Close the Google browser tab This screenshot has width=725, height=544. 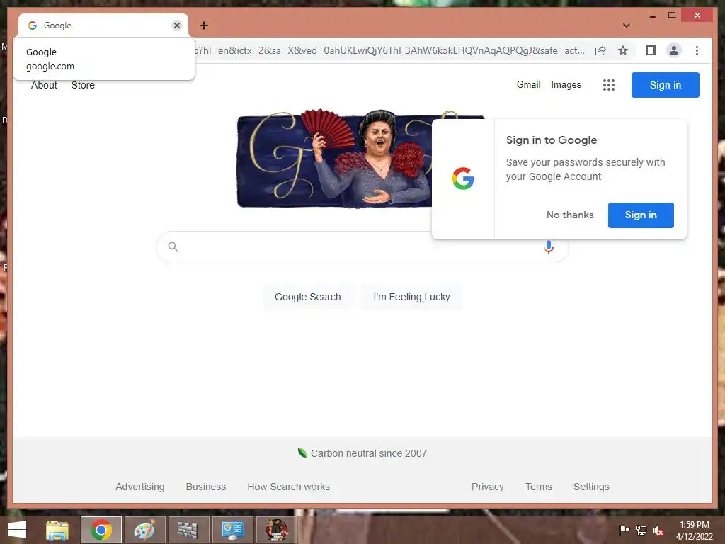[176, 25]
